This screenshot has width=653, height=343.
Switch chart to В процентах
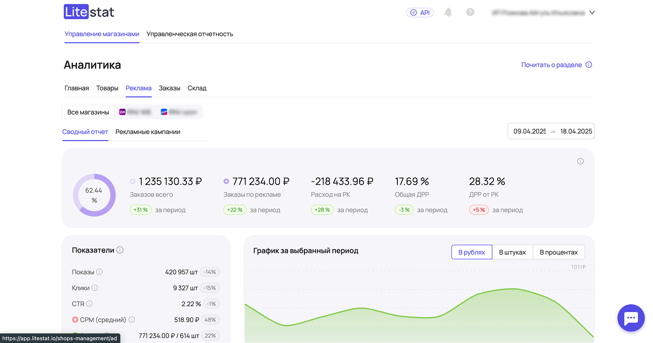coord(558,252)
